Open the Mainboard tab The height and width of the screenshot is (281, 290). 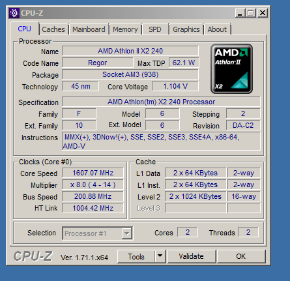point(89,29)
